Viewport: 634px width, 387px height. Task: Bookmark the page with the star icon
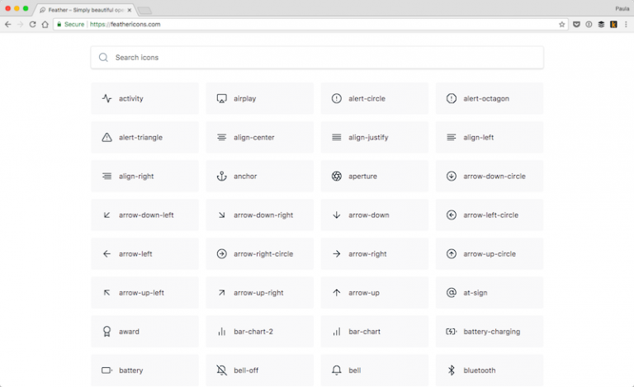[561, 25]
